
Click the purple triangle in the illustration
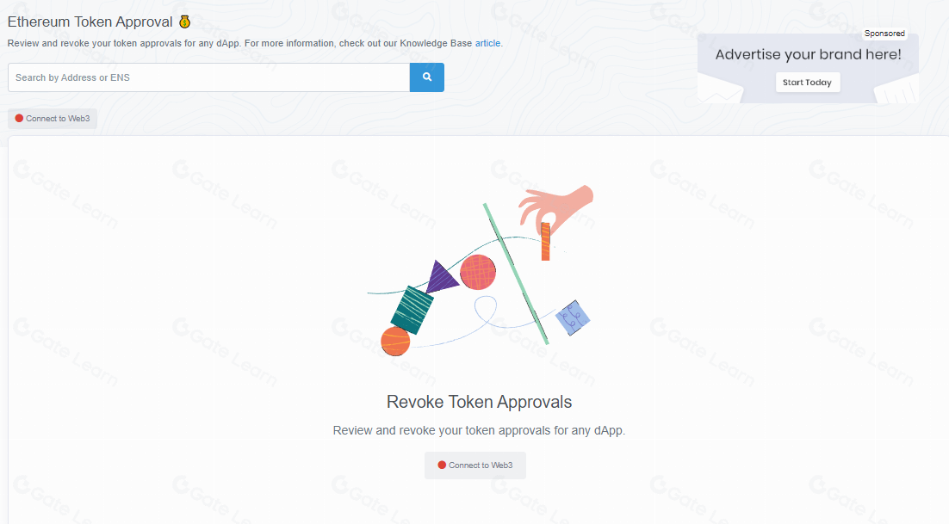click(x=440, y=277)
